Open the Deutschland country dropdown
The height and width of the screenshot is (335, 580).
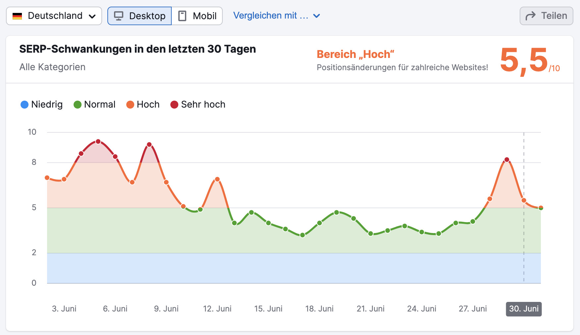pos(54,15)
